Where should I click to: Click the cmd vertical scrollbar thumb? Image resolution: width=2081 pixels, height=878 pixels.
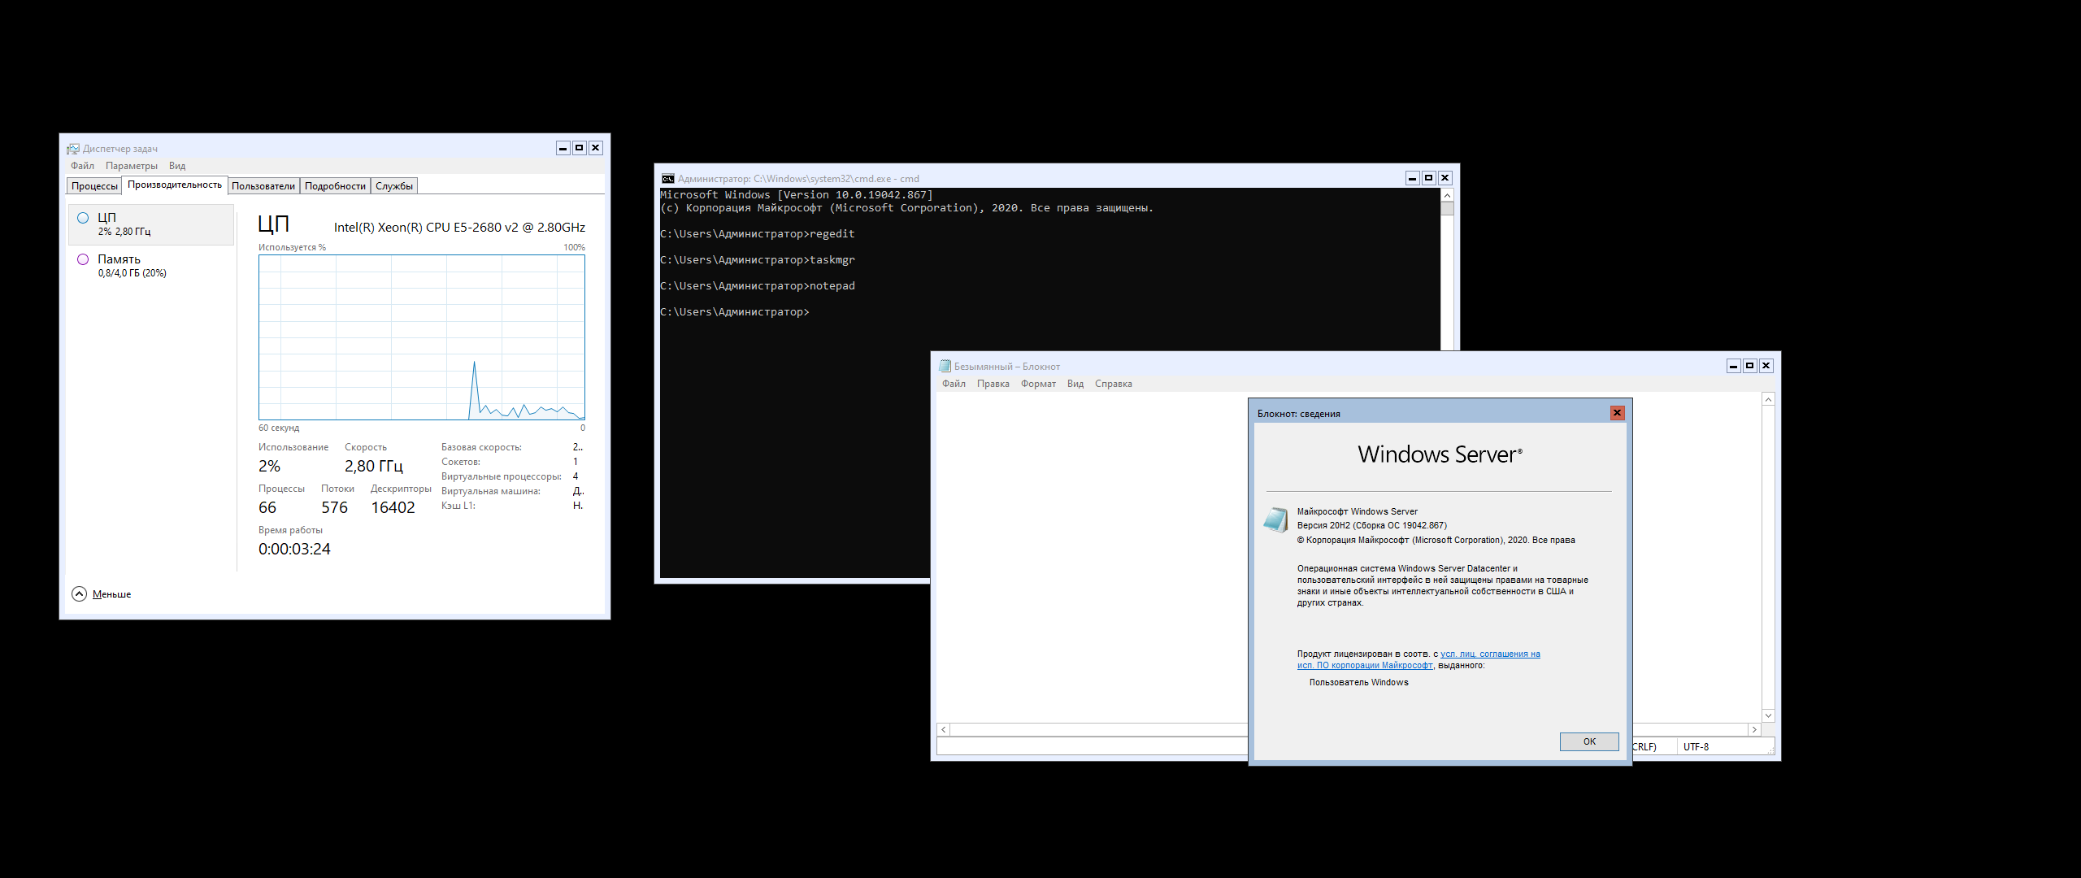(x=1447, y=208)
